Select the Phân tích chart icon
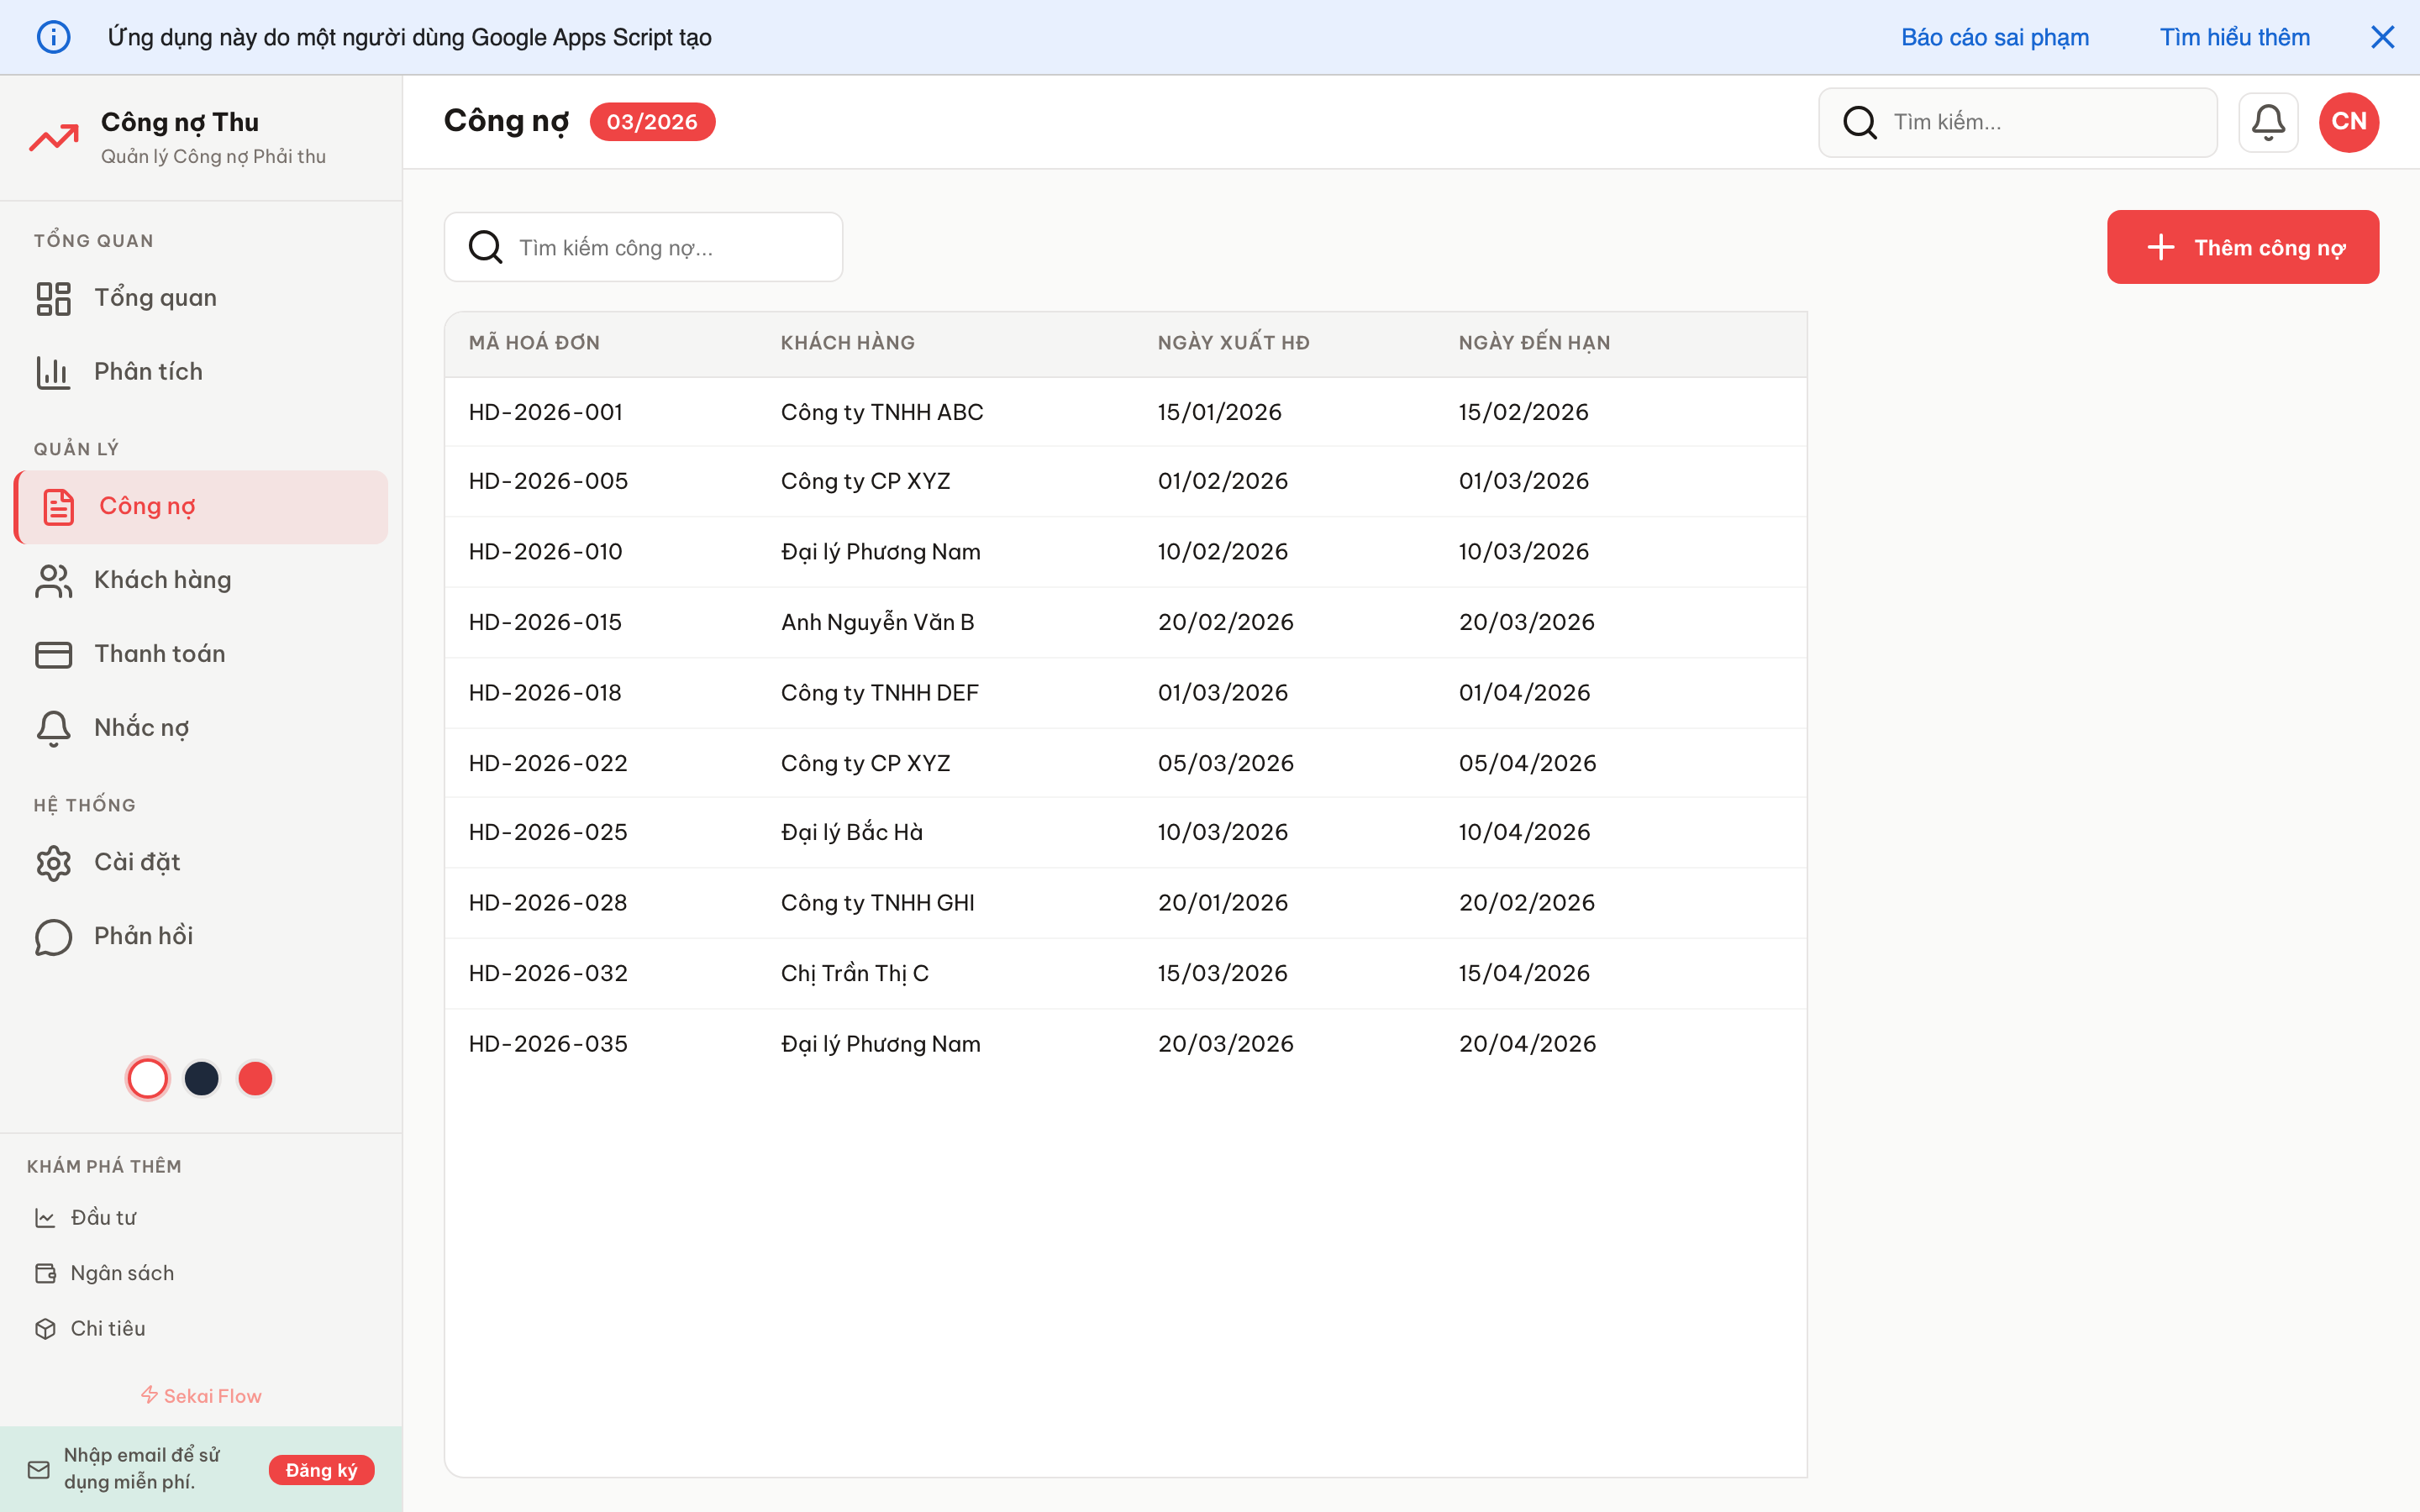2420x1512 pixels. [x=53, y=371]
